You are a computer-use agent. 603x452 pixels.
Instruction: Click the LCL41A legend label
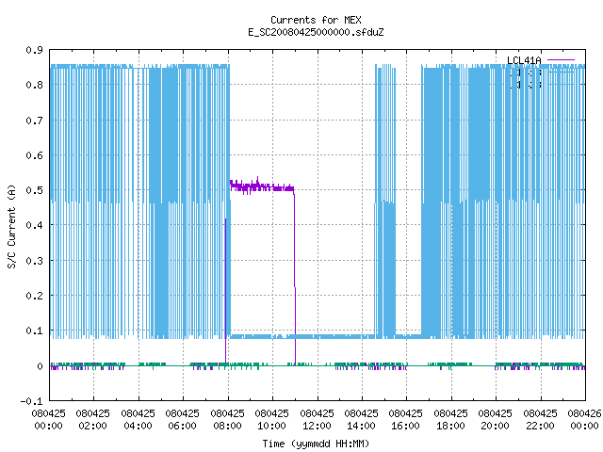click(x=524, y=60)
